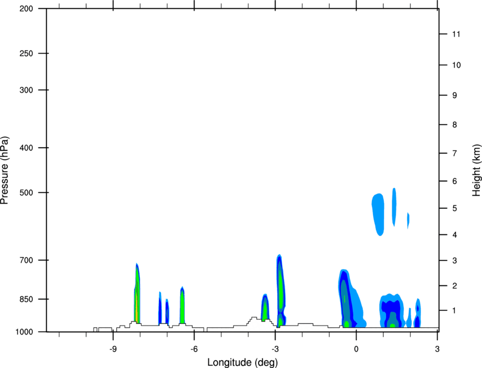Click the 0 longitude tick label
482x368 pixels.
(x=356, y=349)
